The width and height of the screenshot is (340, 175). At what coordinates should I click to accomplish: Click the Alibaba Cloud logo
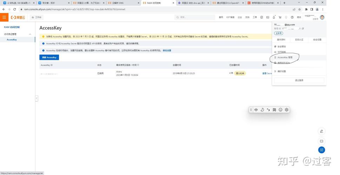pyautogui.click(x=18, y=17)
